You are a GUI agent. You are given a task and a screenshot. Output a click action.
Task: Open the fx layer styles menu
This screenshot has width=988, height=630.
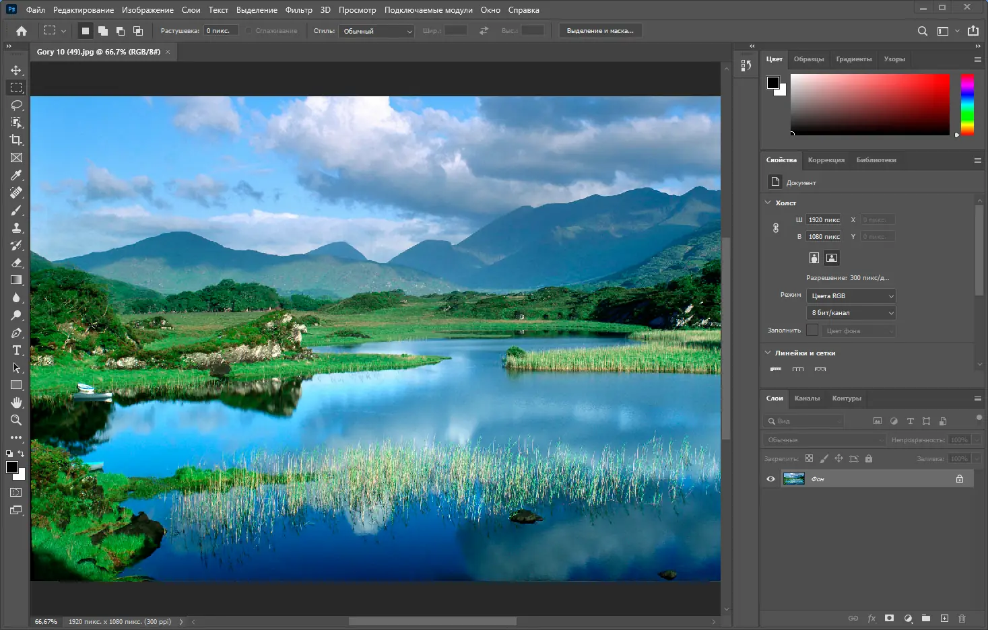[871, 618]
